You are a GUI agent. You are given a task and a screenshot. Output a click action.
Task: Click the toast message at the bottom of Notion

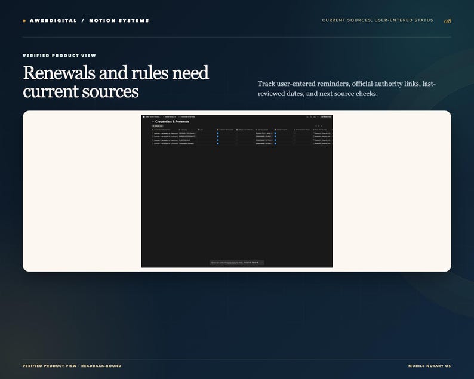pyautogui.click(x=236, y=263)
